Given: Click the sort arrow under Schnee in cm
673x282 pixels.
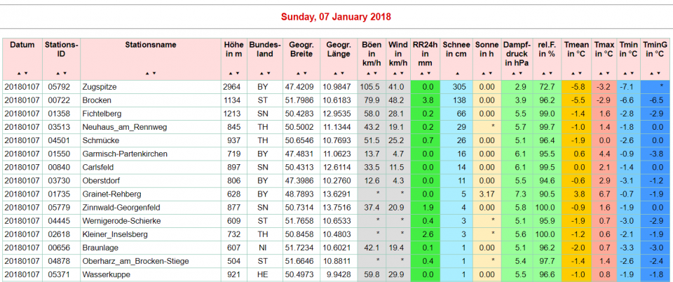Looking at the screenshot, I should coord(457,73).
